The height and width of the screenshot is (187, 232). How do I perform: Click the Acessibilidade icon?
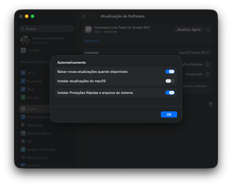[23, 117]
